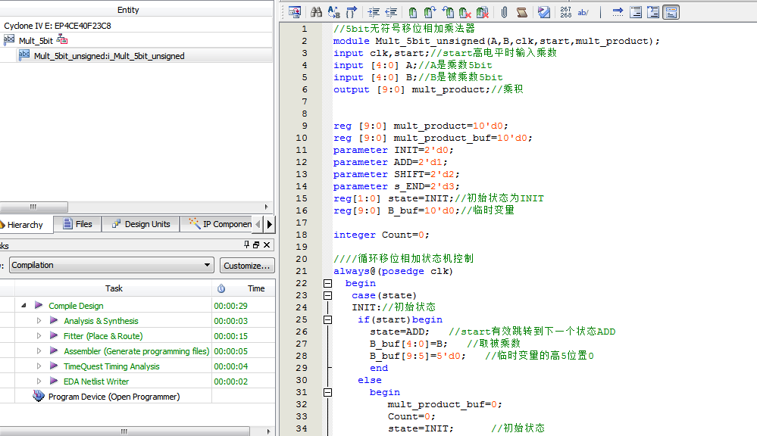The image size is (757, 436).
Task: Click the paperclip Insert File icon
Action: pyautogui.click(x=504, y=12)
